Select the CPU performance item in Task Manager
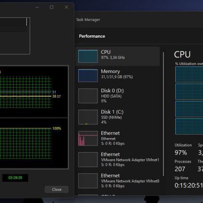Image resolution: width=203 pixels, height=203 pixels. point(117,56)
